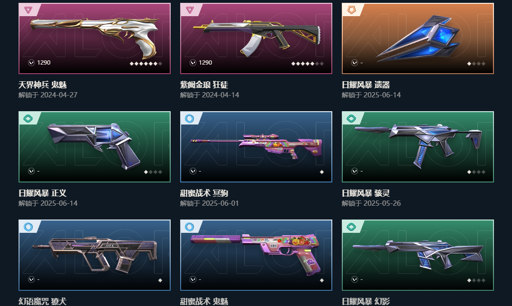
Task: Open the 幻语魔咒 獠犬 skin image
Action: click(95, 255)
